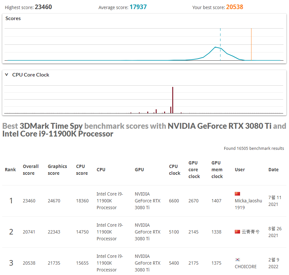Screen dimensions: 289x275
Task: Click the Scores chart title
Action: pyautogui.click(x=13, y=18)
